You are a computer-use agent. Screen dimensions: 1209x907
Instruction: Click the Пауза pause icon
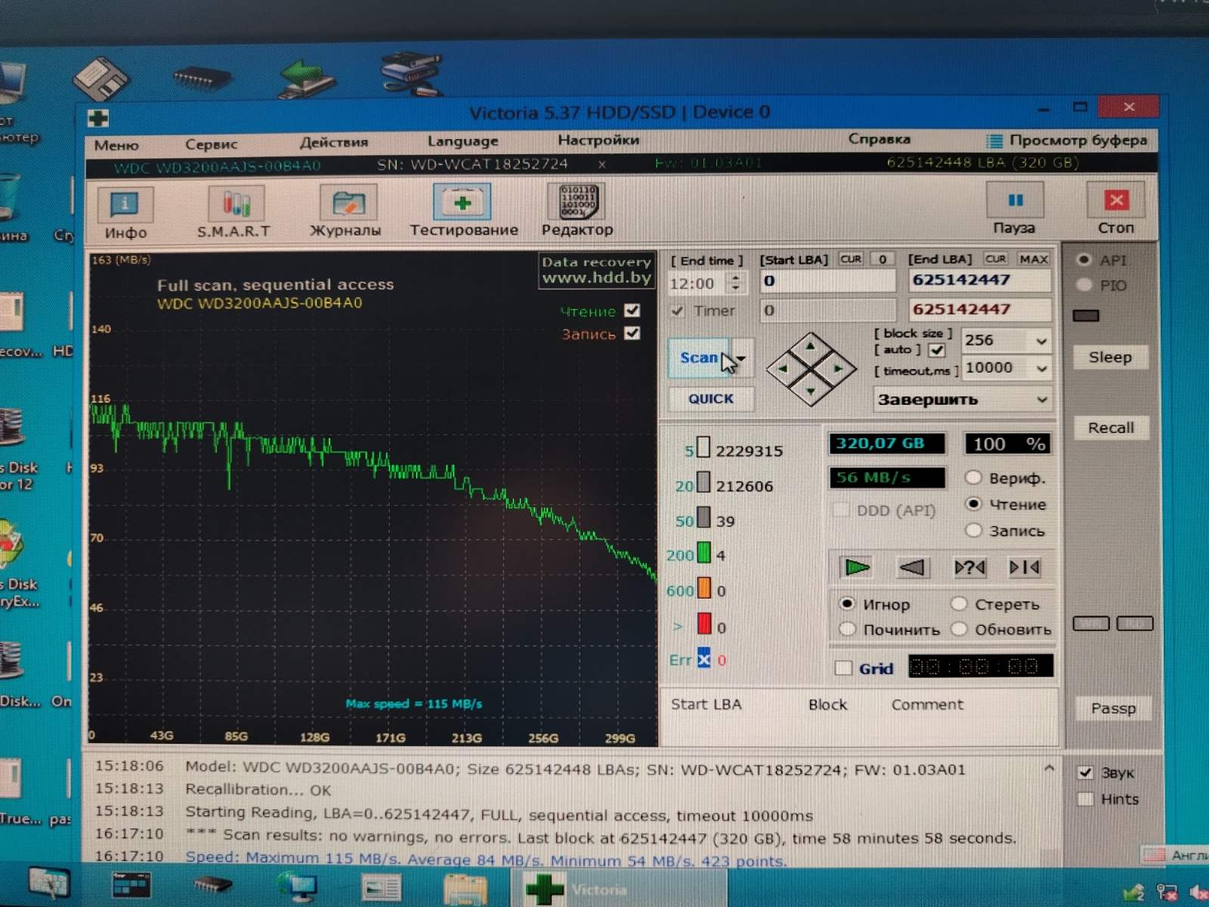[1015, 200]
